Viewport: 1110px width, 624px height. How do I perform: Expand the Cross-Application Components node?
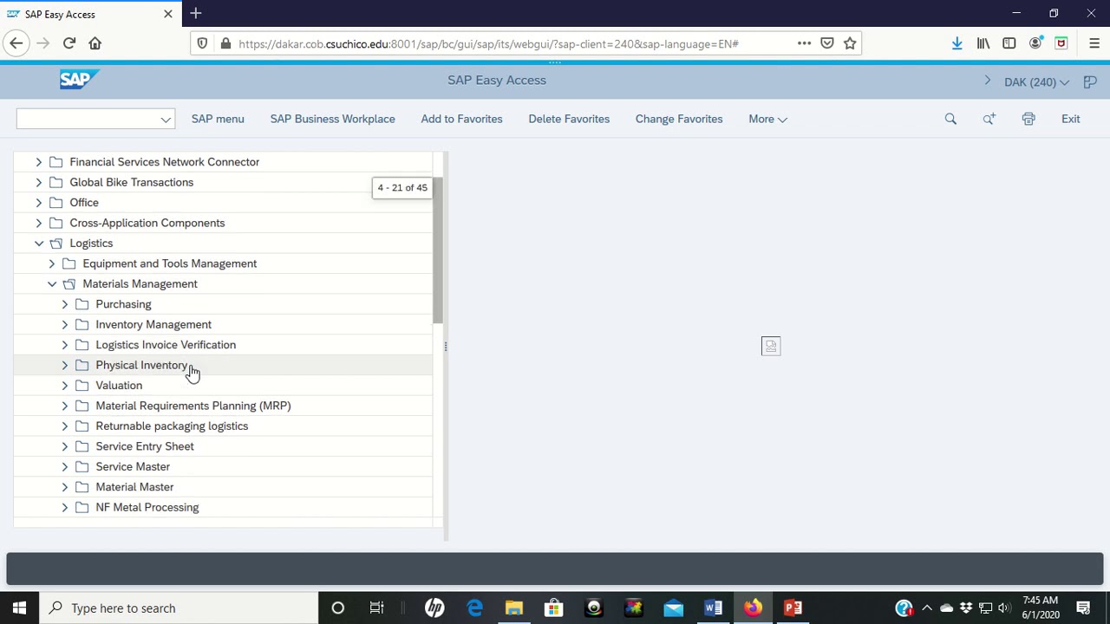pyautogui.click(x=39, y=223)
